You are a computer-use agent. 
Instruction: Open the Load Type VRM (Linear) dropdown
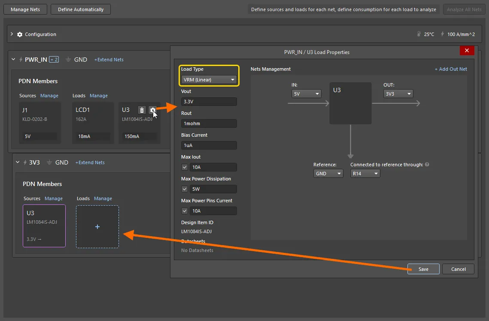point(208,80)
